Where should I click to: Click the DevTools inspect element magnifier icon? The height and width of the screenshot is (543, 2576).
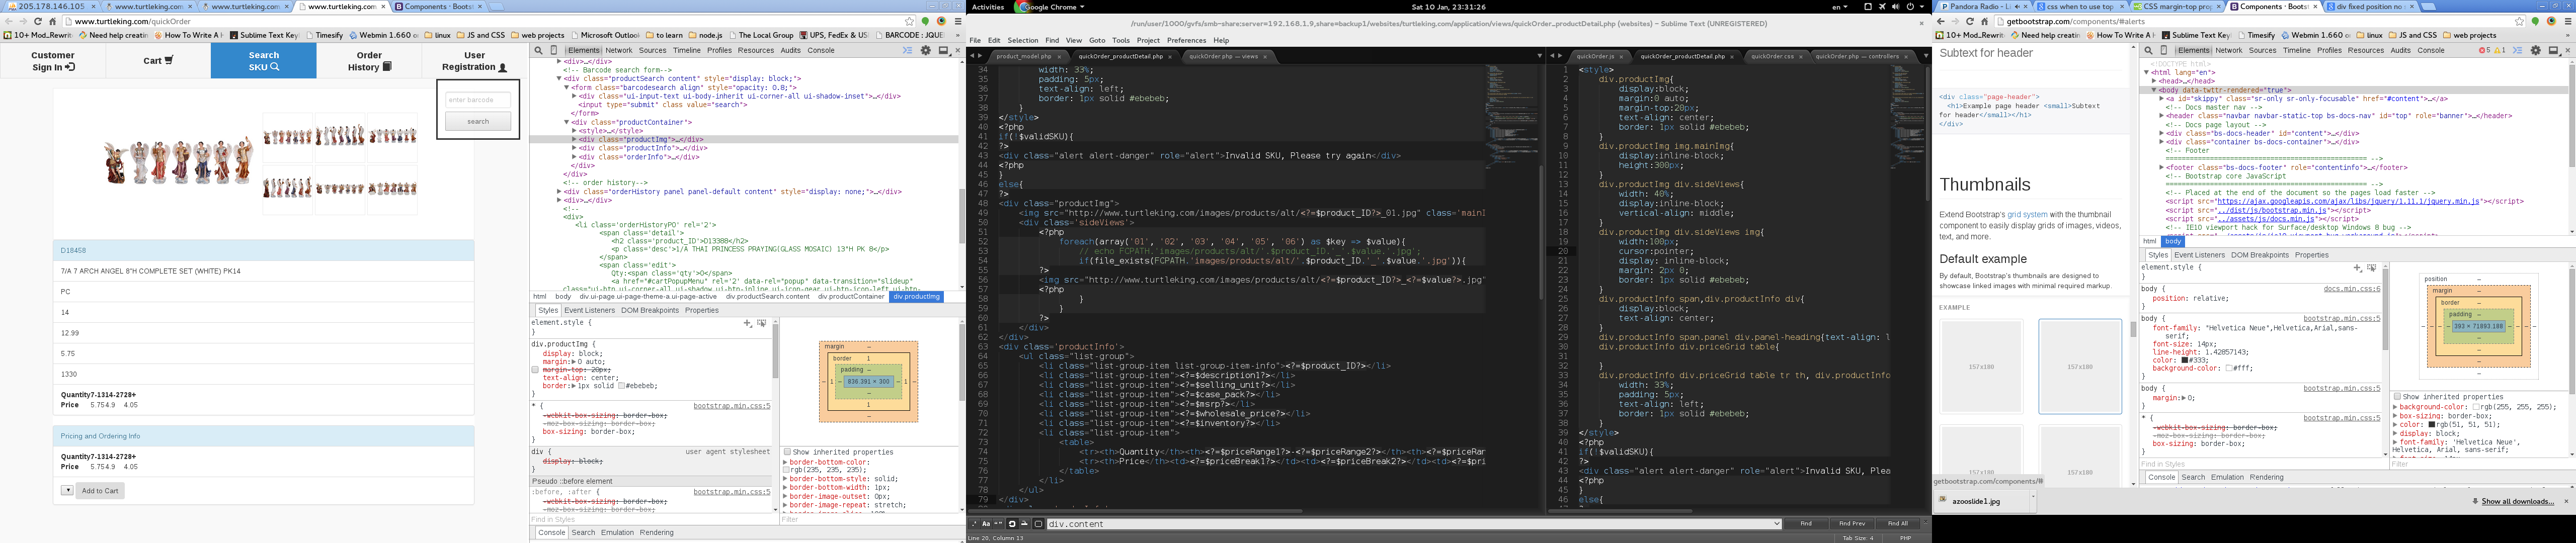pyautogui.click(x=538, y=50)
